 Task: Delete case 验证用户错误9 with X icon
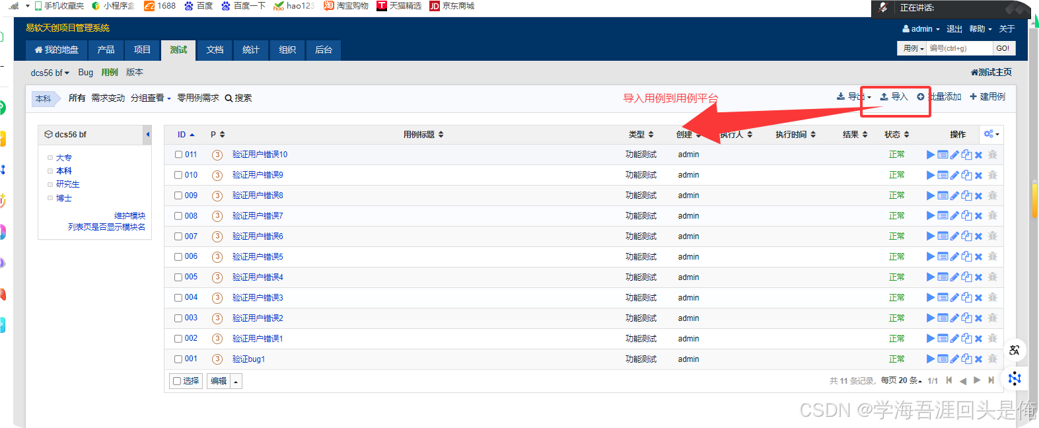pyautogui.click(x=979, y=175)
